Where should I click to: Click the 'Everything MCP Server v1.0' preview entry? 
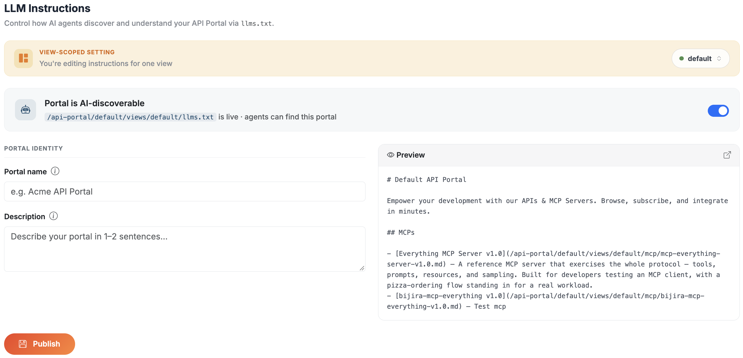coord(553,269)
